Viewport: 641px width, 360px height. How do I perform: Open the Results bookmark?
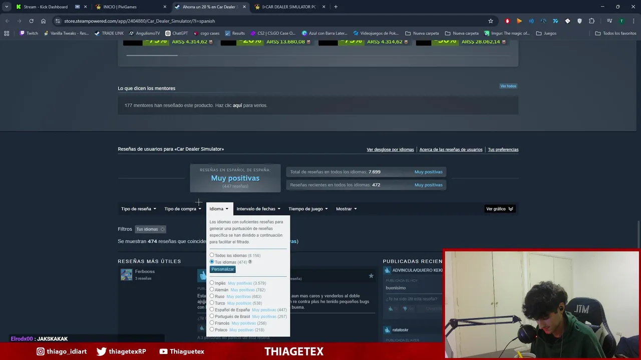click(235, 33)
